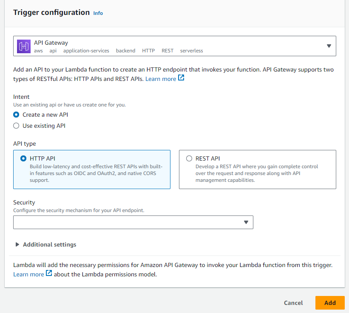
Task: Click the Additional settings disclosure triangle
Action: [x=17, y=244]
